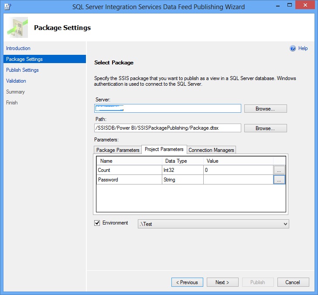The width and height of the screenshot is (318, 295).
Task: Navigate to the Validation step
Action: (16, 81)
